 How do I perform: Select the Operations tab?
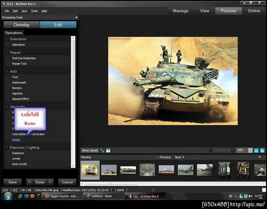click(14, 33)
